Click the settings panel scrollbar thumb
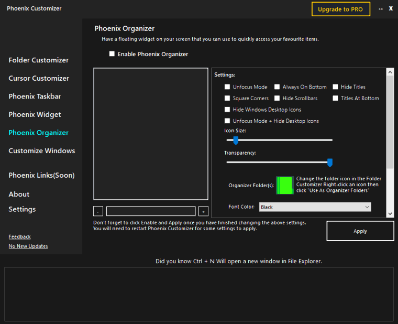The height and width of the screenshot is (324, 398). pyautogui.click(x=390, y=122)
